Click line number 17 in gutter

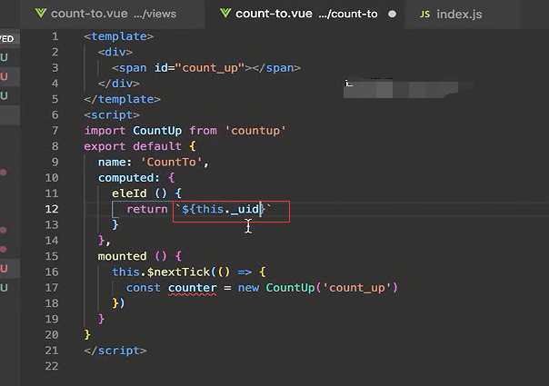click(52, 288)
